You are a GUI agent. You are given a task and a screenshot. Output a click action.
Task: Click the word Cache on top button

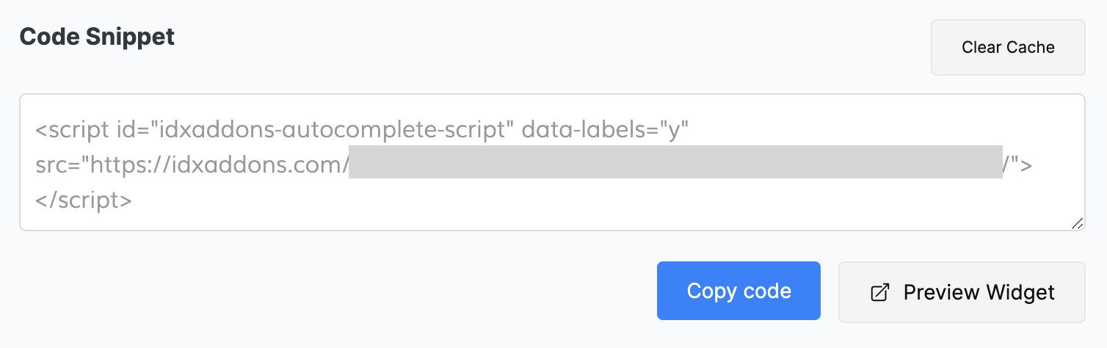pyautogui.click(x=1031, y=48)
